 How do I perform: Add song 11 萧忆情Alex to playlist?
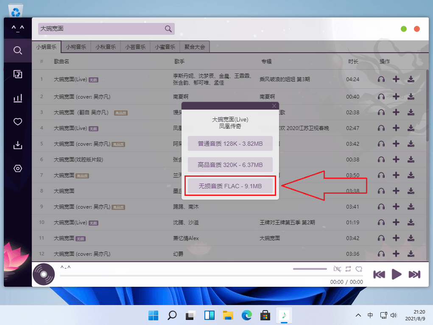[x=396, y=238]
